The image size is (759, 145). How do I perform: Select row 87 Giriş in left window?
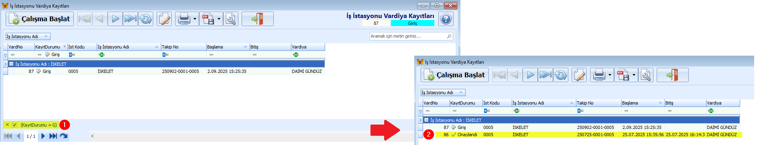click(x=166, y=71)
